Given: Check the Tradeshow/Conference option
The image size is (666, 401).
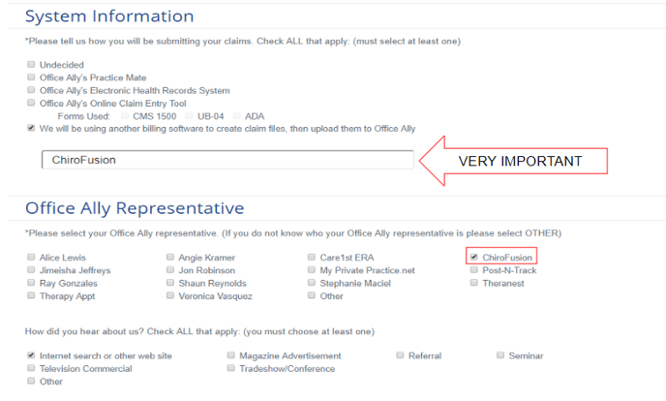Looking at the screenshot, I should [x=231, y=368].
